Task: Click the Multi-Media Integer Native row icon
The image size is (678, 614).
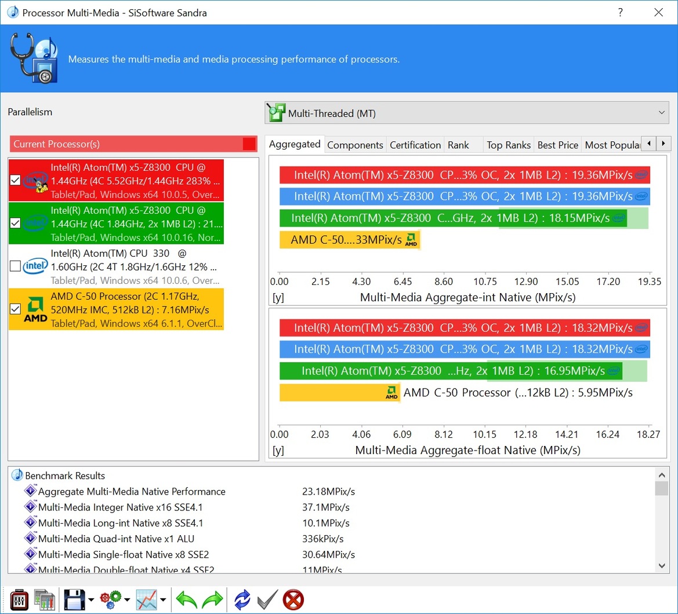Action: click(x=30, y=506)
